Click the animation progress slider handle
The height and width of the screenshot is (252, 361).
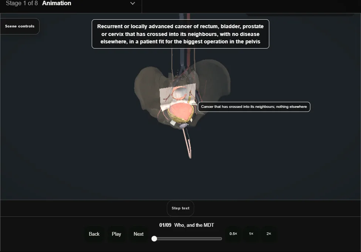154,239
